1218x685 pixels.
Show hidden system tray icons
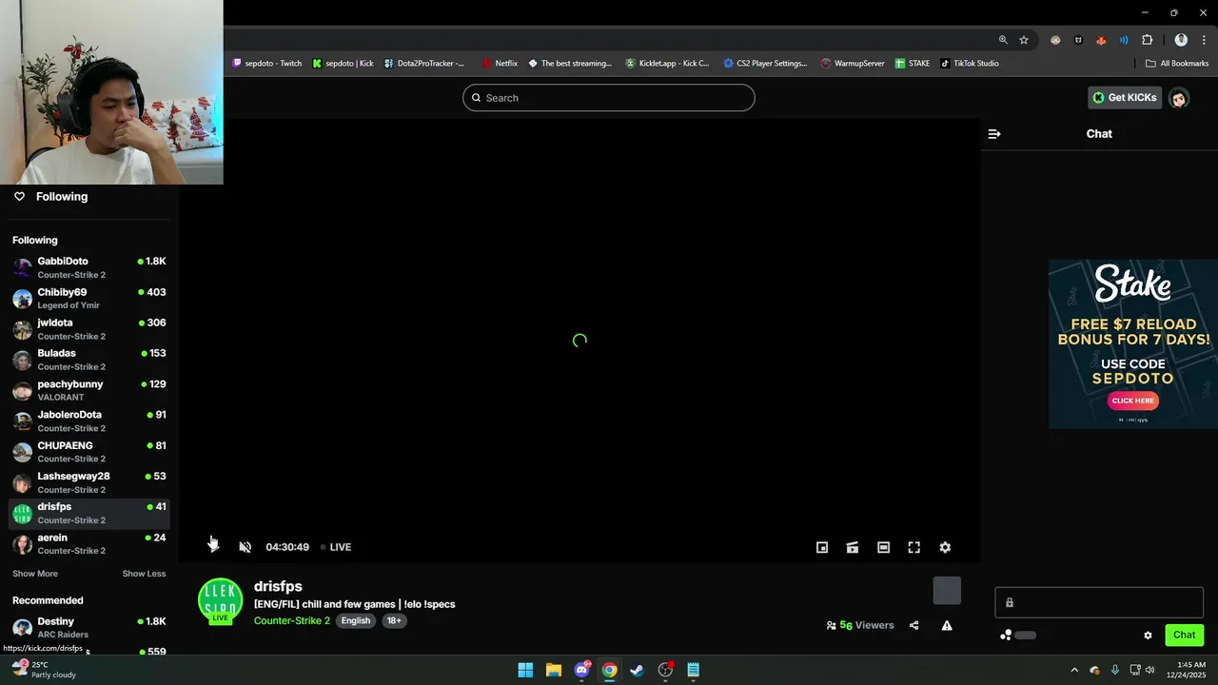pyautogui.click(x=1074, y=670)
